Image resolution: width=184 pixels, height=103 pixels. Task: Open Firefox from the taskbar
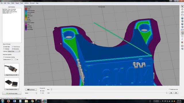8,101
